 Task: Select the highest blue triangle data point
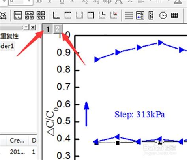click(x=161, y=43)
